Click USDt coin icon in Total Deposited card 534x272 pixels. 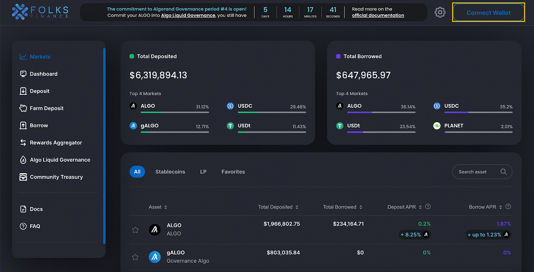230,126
